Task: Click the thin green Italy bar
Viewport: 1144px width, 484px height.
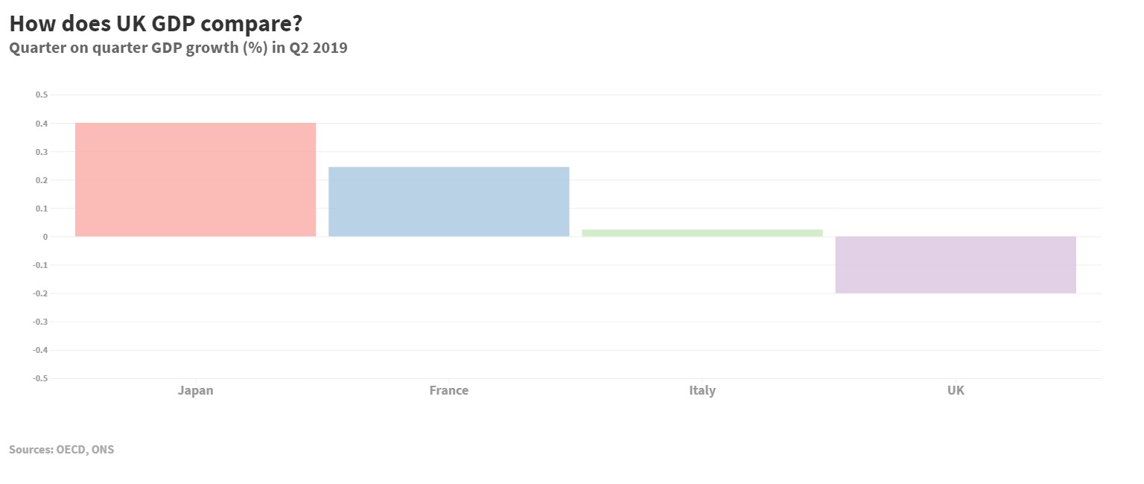Action: (x=702, y=233)
